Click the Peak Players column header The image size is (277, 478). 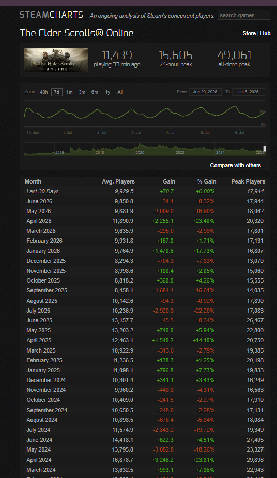click(x=248, y=181)
